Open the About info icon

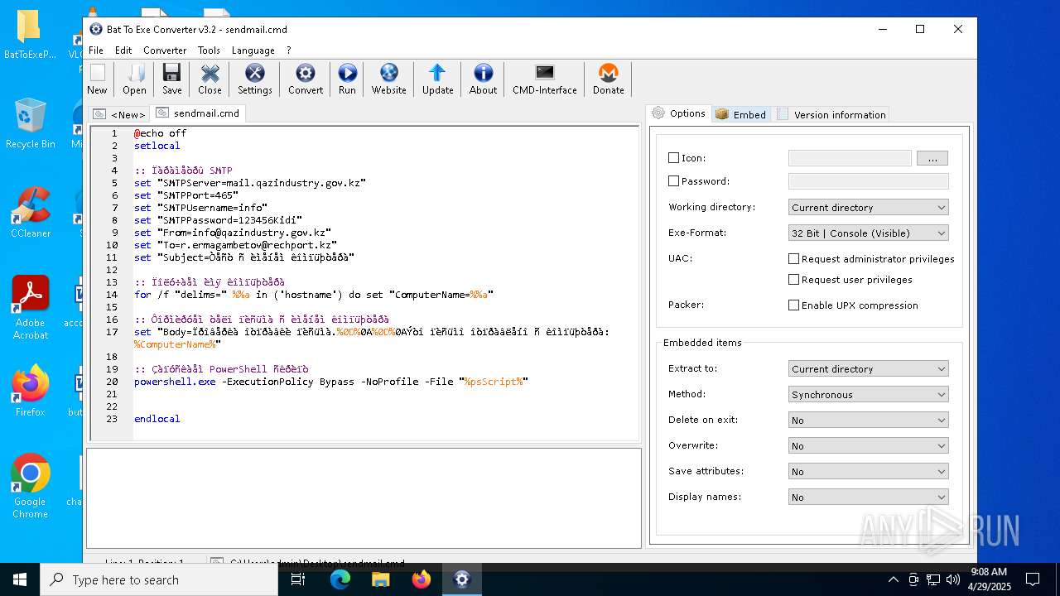pyautogui.click(x=484, y=79)
